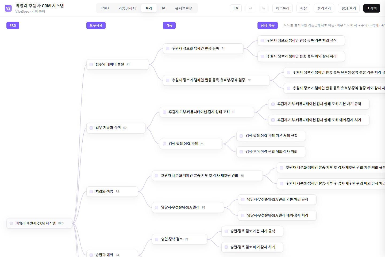Toggle checkbox on 업무 기록과 검색 R2 node
Viewport: 385px width, 257px height.
pos(91,128)
